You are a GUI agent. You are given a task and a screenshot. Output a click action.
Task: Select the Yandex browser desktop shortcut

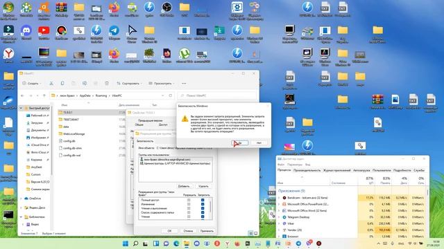pyautogui.click(x=9, y=55)
